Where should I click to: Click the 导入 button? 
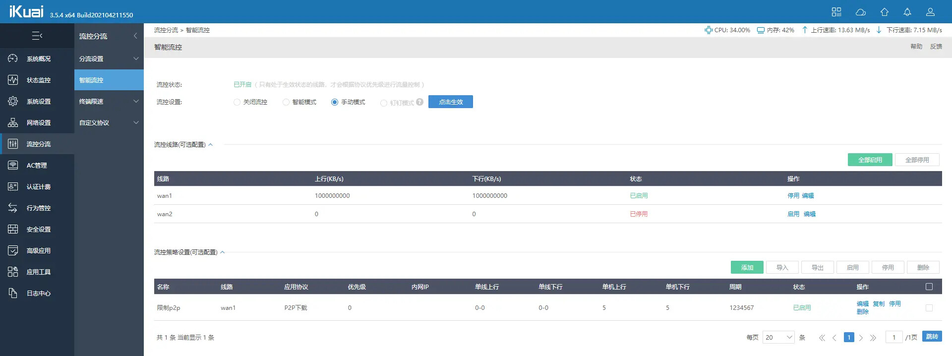coord(782,267)
